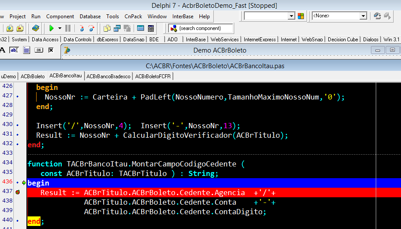Click the colorful Windows-style squares icon

(x=301, y=16)
